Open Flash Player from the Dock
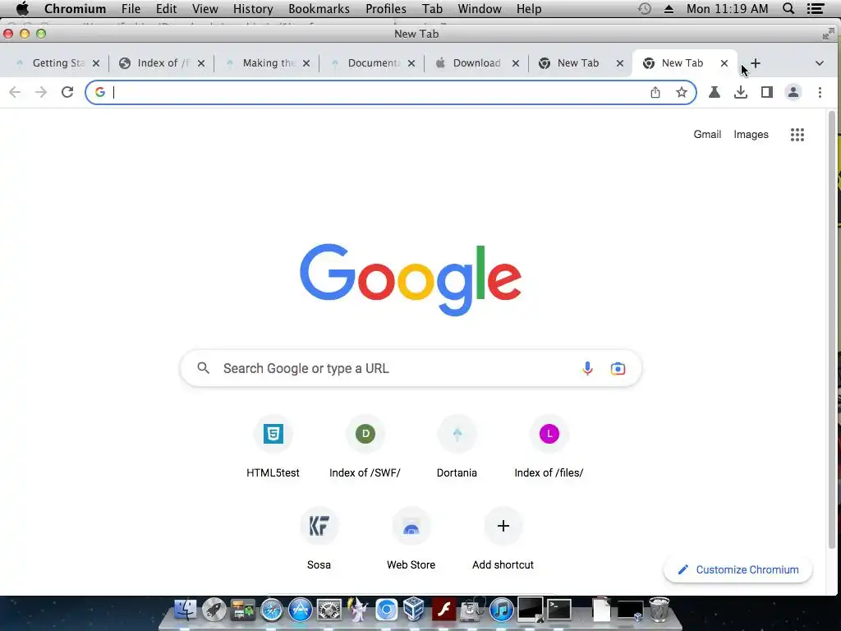This screenshot has width=841, height=631. point(444,610)
